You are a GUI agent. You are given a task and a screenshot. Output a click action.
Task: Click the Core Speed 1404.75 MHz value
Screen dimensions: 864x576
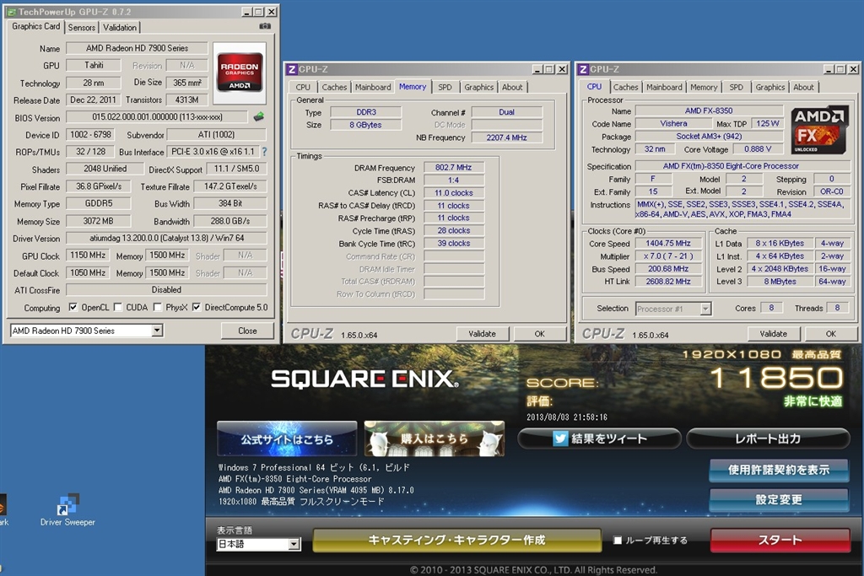click(668, 243)
